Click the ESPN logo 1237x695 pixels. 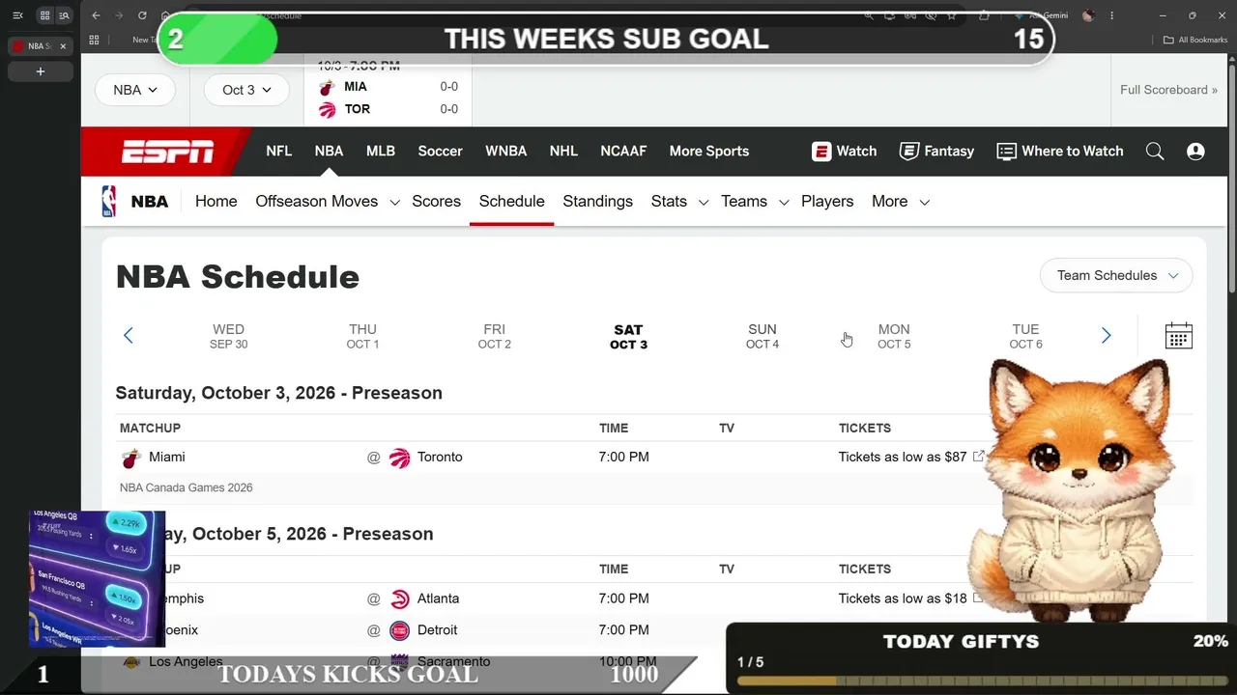[167, 152]
